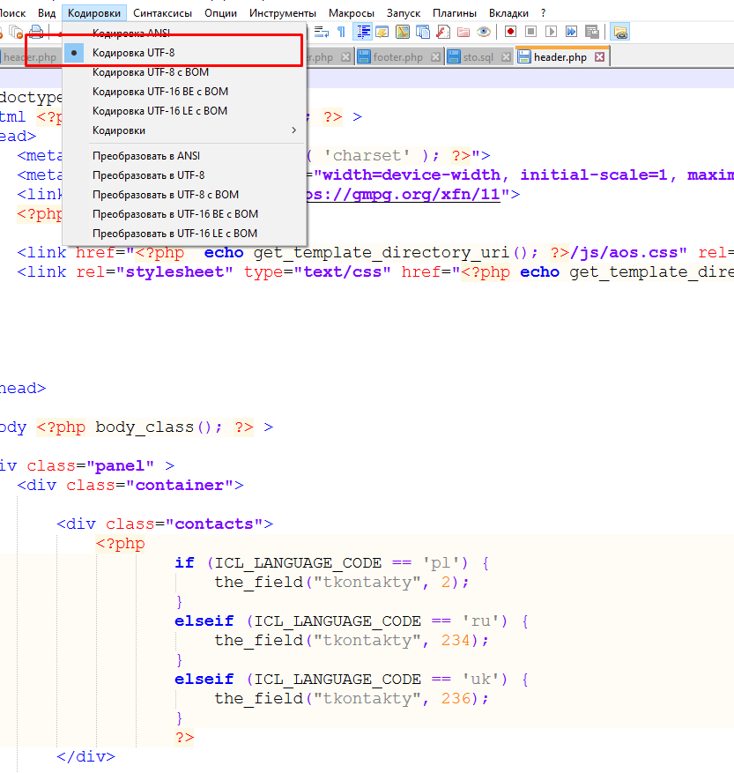Open the Function List icon
The width and height of the screenshot is (734, 773).
coord(442,32)
